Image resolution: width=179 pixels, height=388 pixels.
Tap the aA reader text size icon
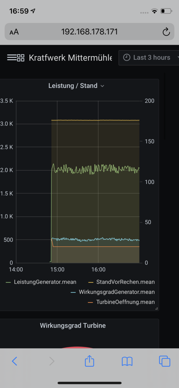pyautogui.click(x=14, y=32)
